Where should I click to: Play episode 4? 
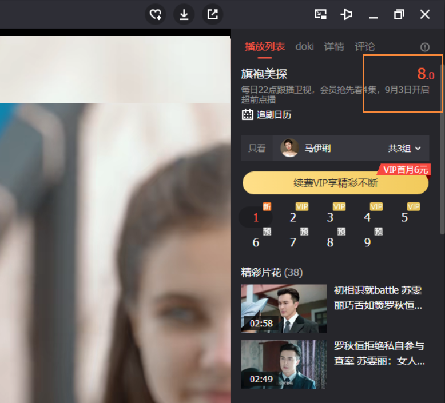point(367,217)
